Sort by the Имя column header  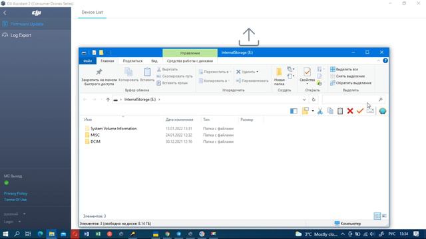[x=89, y=119]
